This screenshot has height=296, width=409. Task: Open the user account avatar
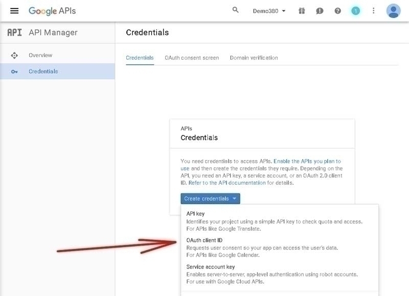[393, 11]
